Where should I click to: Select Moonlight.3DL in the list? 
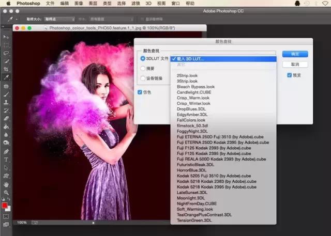[223, 198]
